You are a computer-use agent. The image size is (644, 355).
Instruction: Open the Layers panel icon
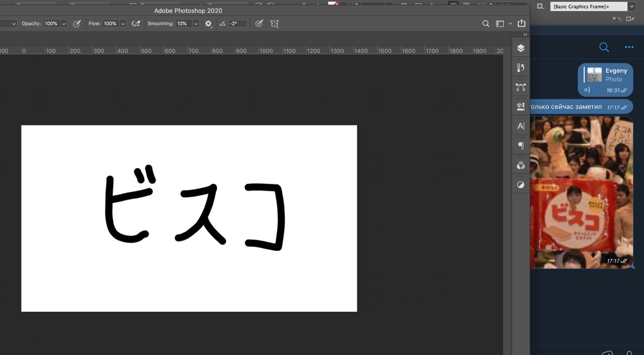(521, 48)
